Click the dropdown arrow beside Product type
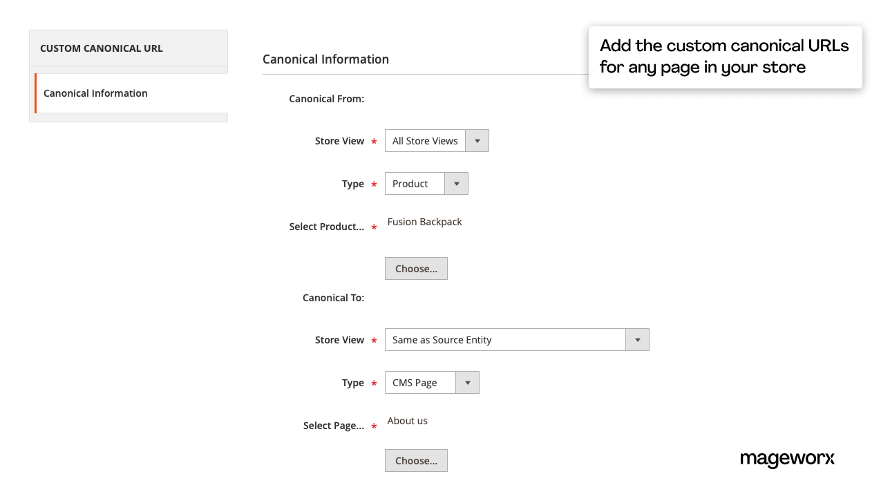The width and height of the screenshot is (890, 503). (455, 183)
